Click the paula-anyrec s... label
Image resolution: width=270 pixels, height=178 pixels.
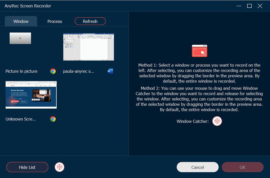click(79, 71)
